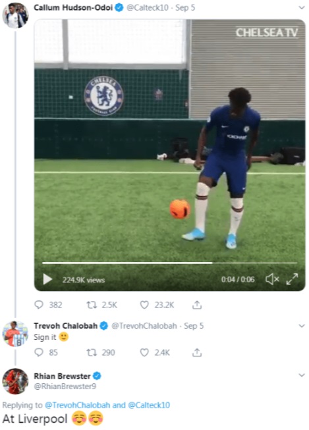Like the tweet with 23.2K likes

click(x=144, y=305)
